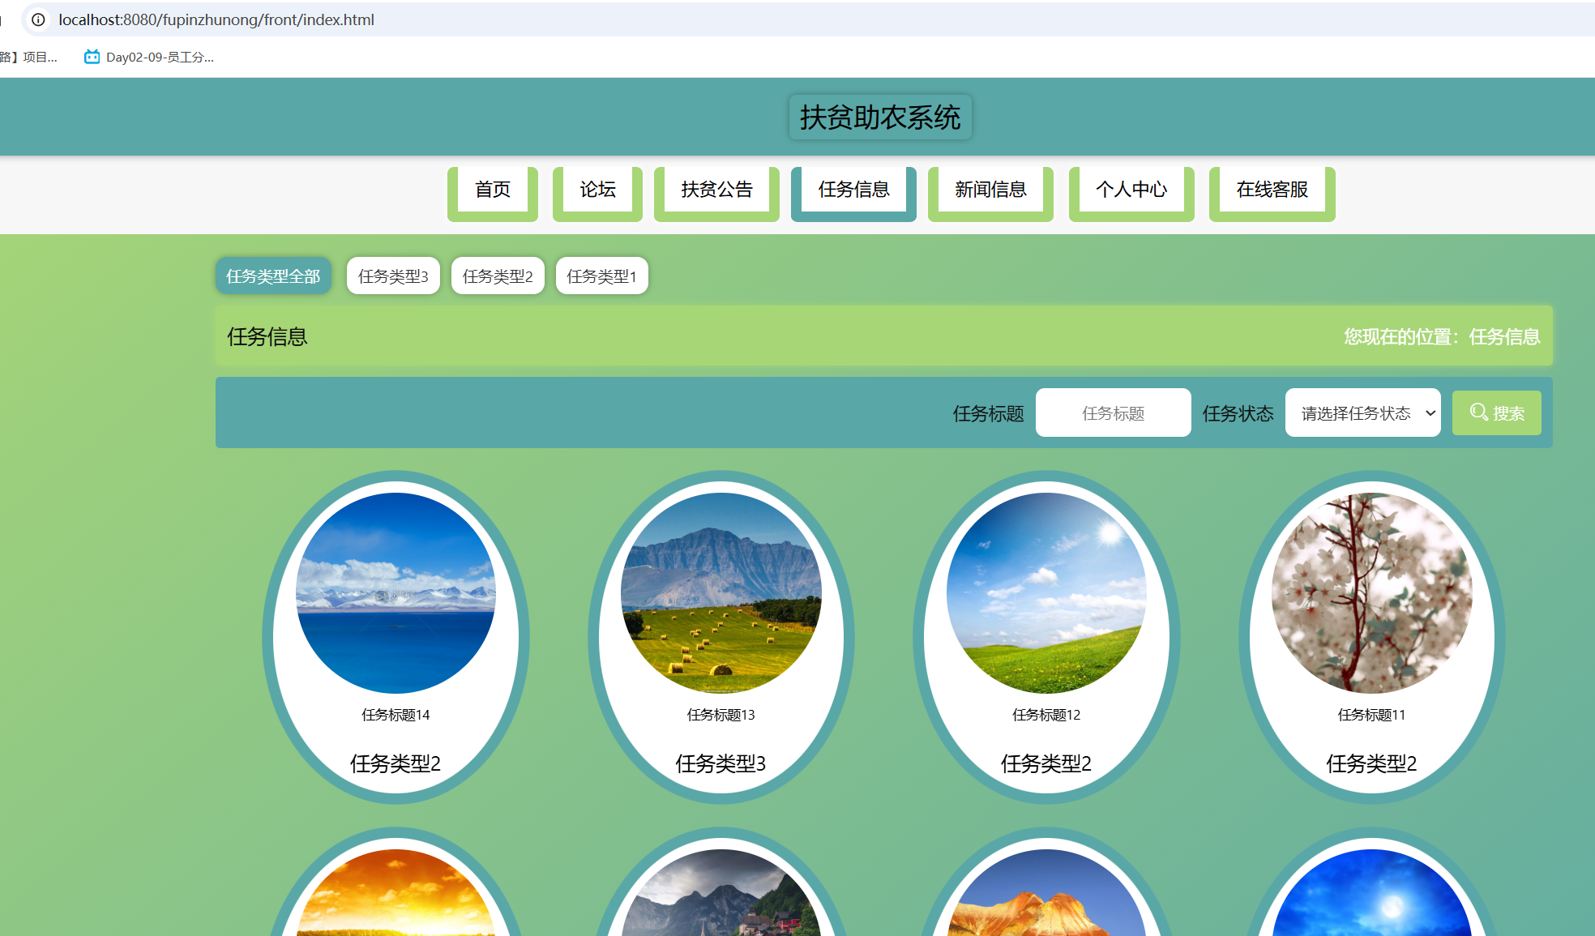Screen dimensions: 1595x936
Task: Go to 首页 in navigation
Action: point(493,190)
